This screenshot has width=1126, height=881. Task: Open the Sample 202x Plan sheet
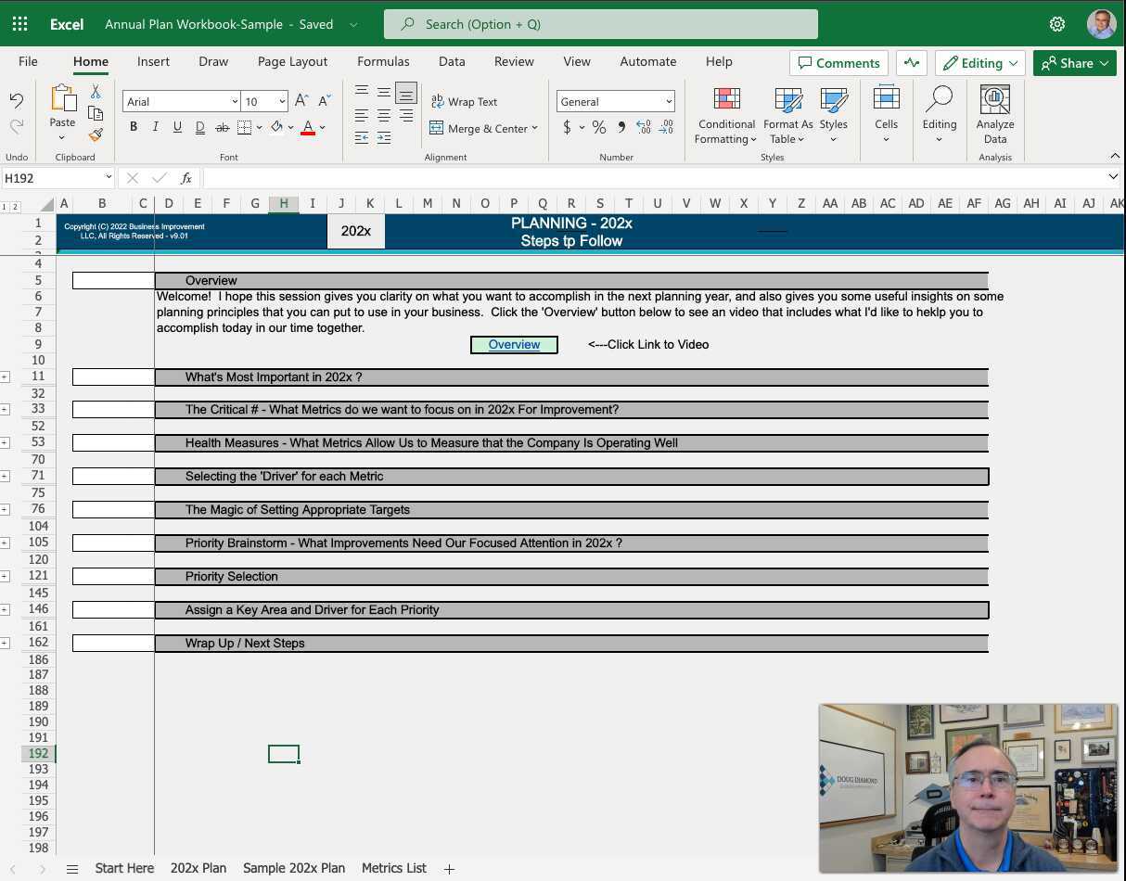[x=293, y=868]
